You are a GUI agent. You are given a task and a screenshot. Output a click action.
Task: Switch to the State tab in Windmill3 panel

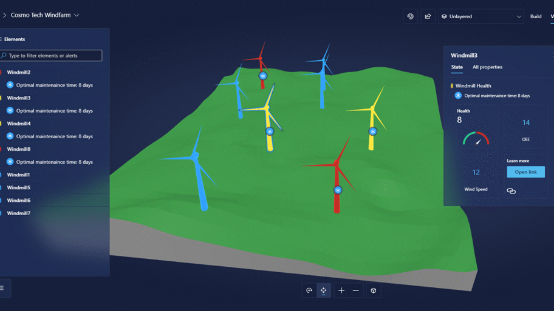click(457, 67)
